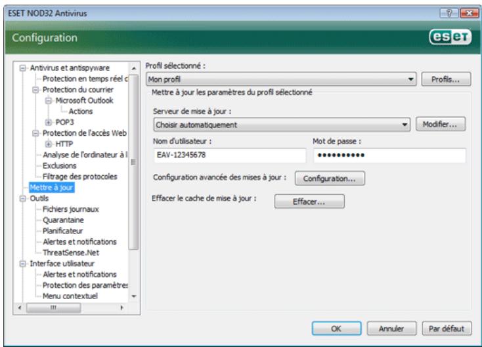Select Outils tree item
This screenshot has height=347, width=482.
(x=39, y=198)
